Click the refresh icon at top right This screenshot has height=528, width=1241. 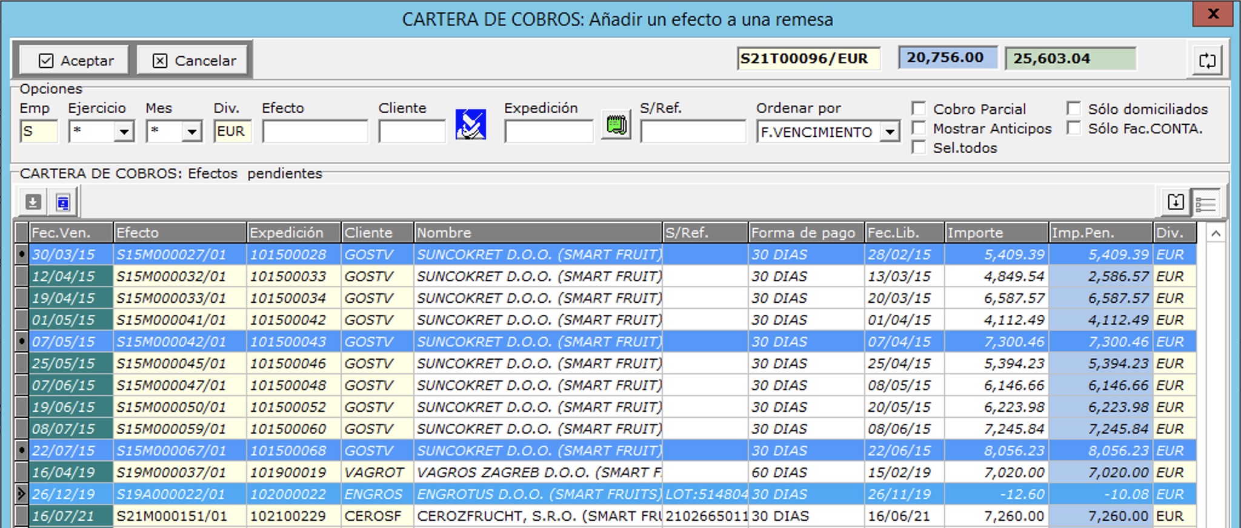point(1207,61)
